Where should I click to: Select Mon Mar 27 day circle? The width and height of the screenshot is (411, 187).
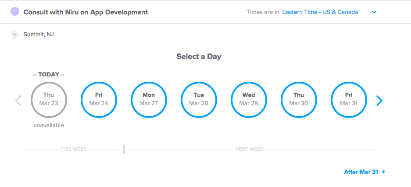pos(149,100)
